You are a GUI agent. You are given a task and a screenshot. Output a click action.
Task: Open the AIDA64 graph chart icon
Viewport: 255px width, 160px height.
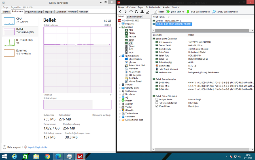pos(148,12)
